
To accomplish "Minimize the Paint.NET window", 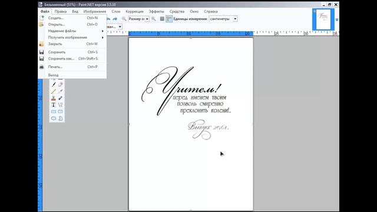I will click(x=323, y=5).
